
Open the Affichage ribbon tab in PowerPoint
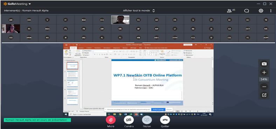[x=133, y=48]
